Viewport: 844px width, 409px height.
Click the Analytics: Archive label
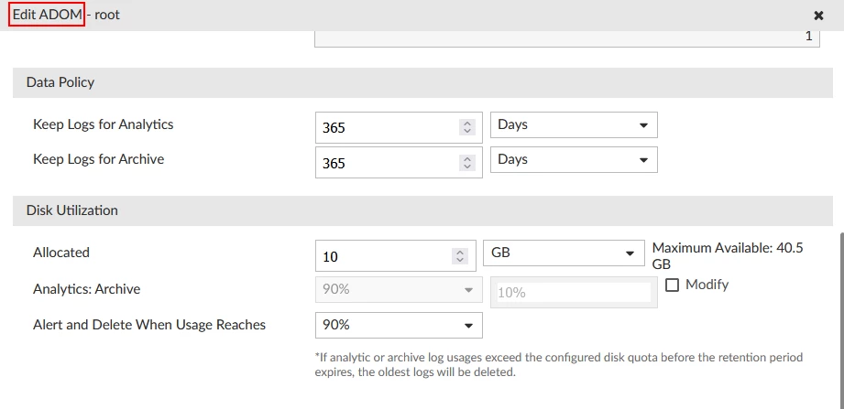pos(87,289)
